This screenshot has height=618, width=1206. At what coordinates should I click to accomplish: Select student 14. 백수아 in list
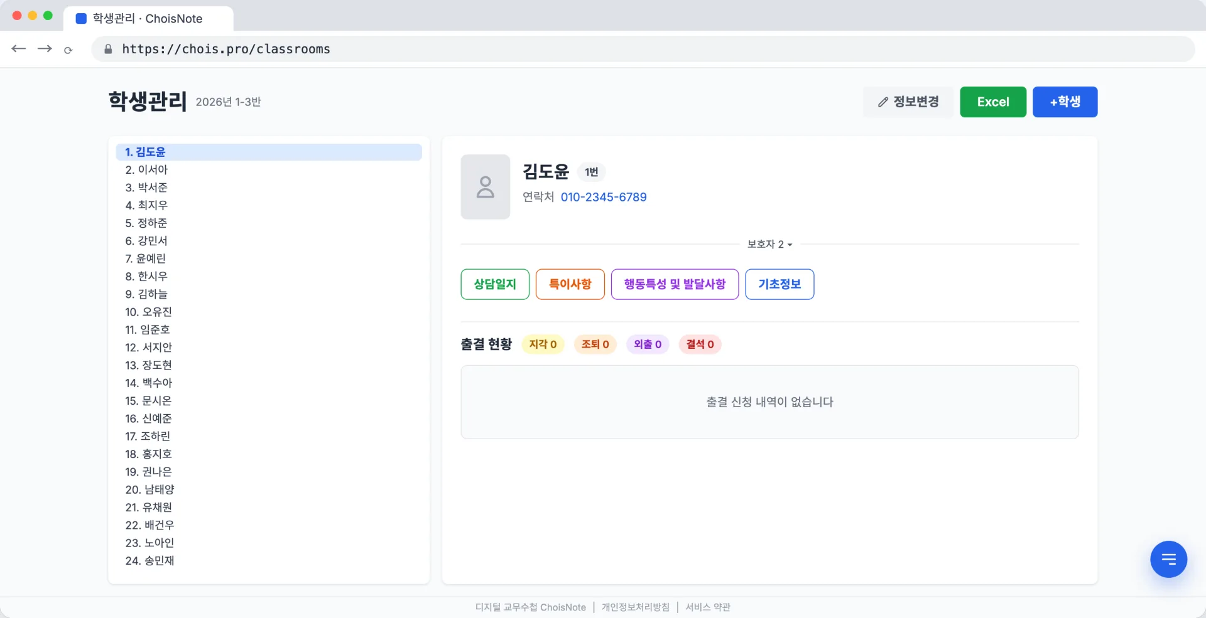coord(269,383)
